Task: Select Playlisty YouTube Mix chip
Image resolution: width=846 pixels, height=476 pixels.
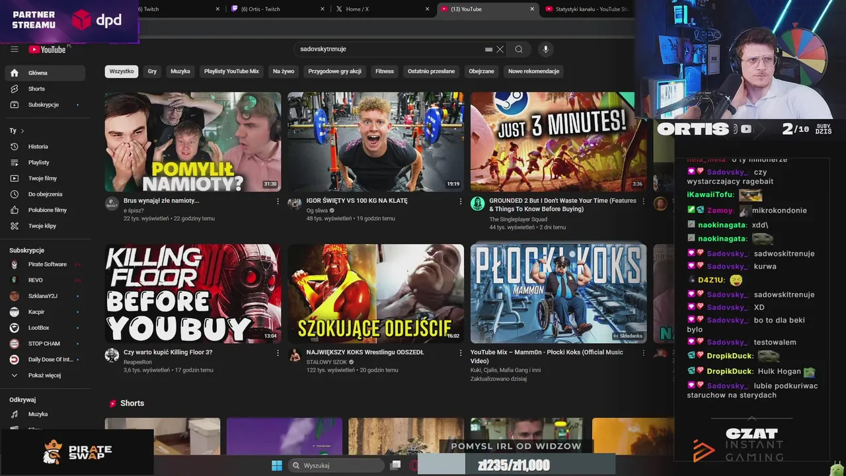Action: (231, 71)
